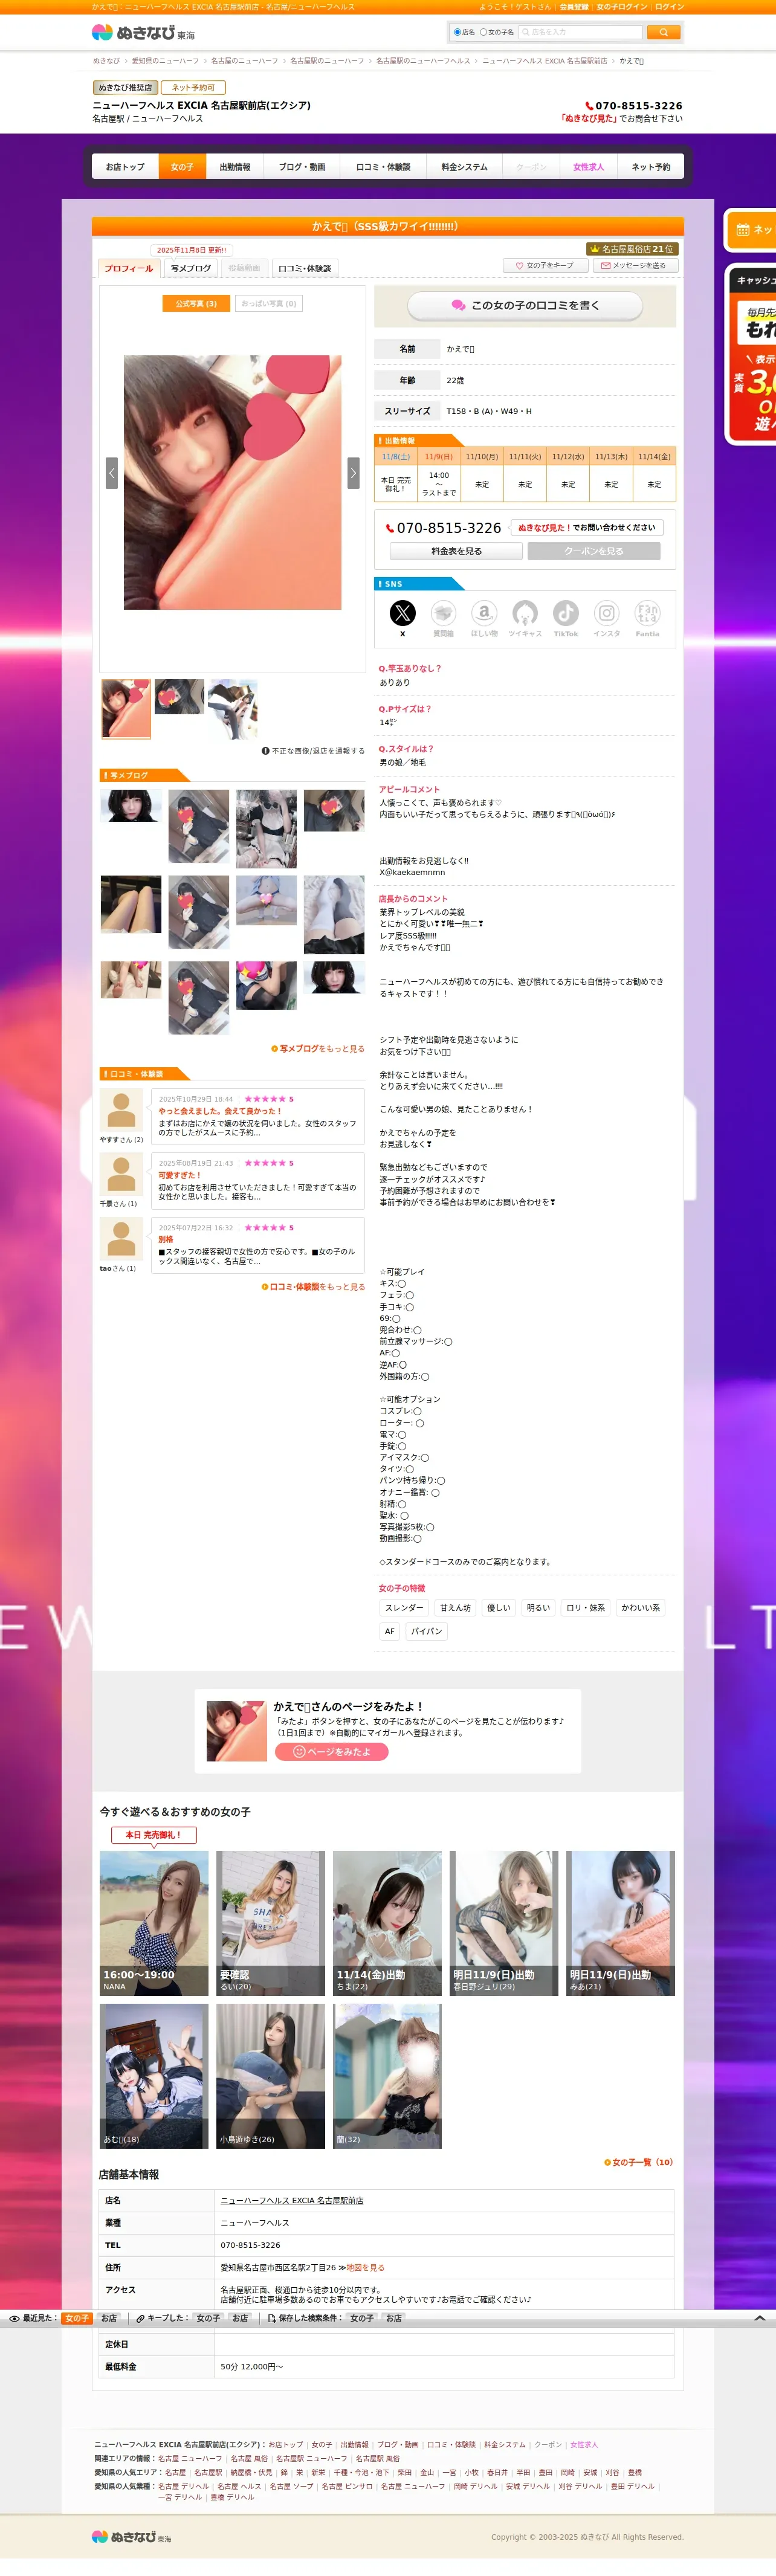This screenshot has height=2576, width=776.
Task: Click the pink ページをみたよ button
Action: (x=331, y=1752)
